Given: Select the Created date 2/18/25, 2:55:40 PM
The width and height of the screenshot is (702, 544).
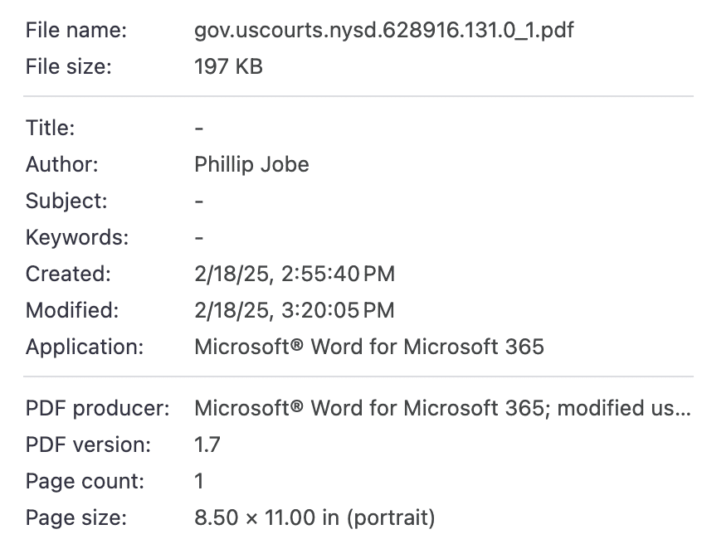Looking at the screenshot, I should [x=294, y=274].
